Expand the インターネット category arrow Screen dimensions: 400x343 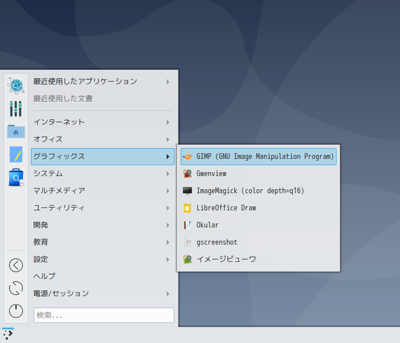[x=167, y=122]
